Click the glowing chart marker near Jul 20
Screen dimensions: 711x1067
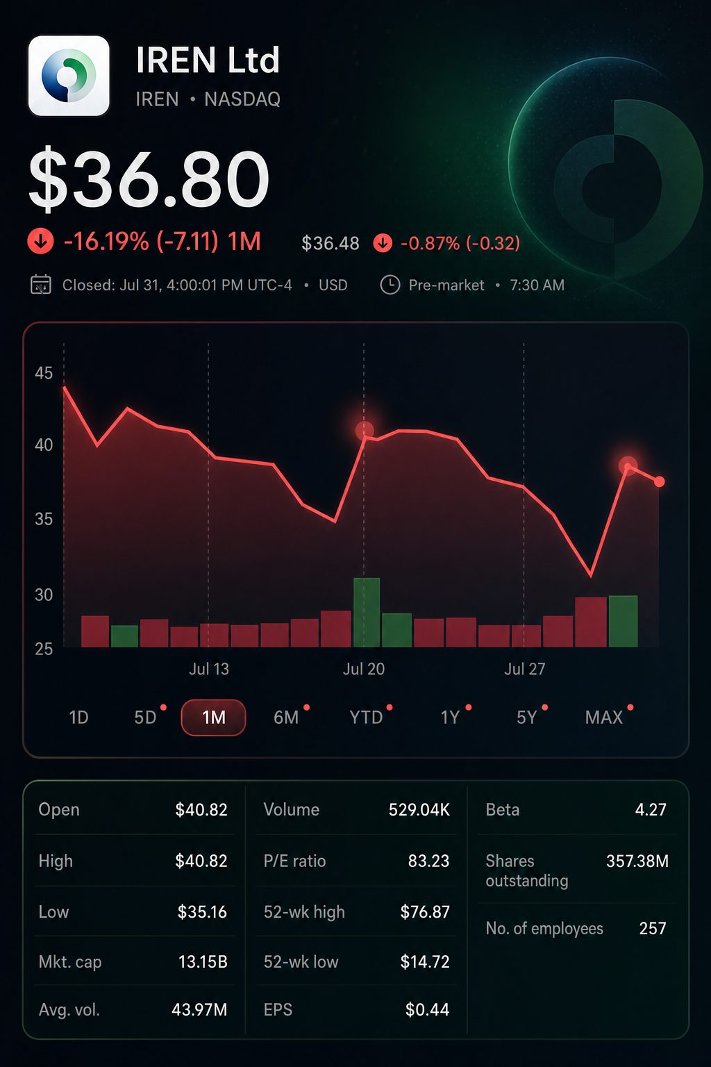point(365,431)
